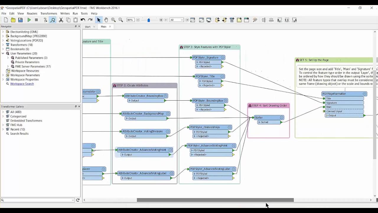Click the paste clipboard icon
Viewport: 378px width, 213px height.
tap(75, 20)
